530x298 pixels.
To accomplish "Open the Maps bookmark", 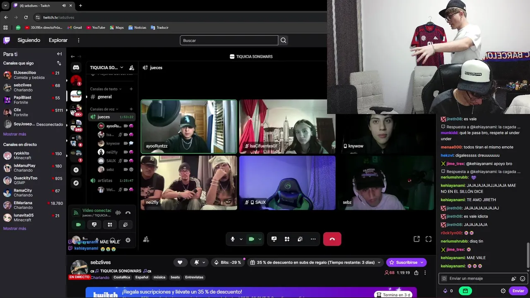I will pyautogui.click(x=117, y=28).
